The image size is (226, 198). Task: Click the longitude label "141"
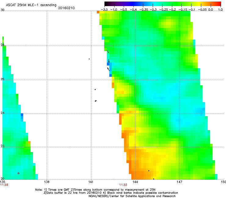coord(91,182)
